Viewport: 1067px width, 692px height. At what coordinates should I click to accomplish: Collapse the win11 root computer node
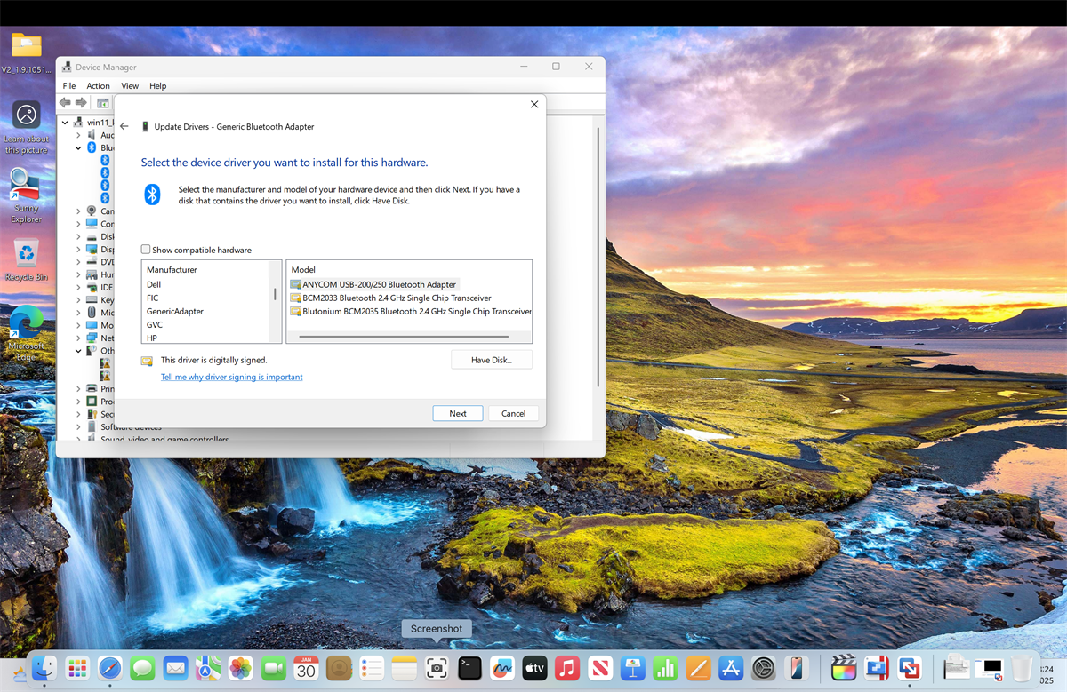pos(65,123)
